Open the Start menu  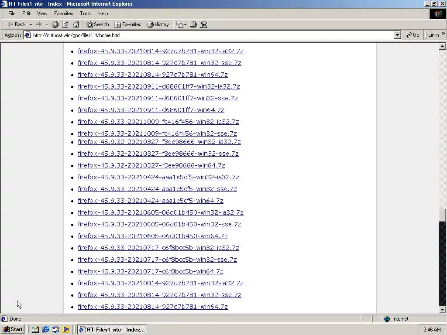[x=13, y=330]
